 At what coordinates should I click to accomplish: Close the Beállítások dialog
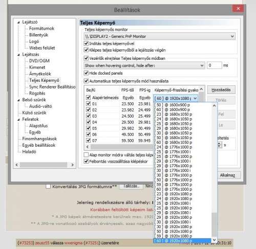(x=238, y=9)
